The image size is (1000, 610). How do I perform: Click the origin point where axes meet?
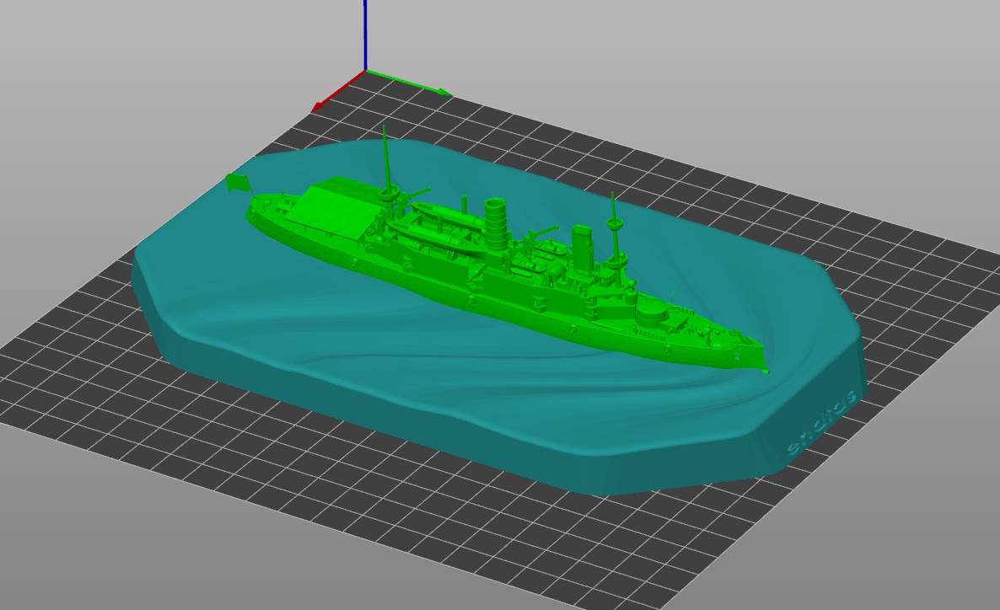(x=365, y=71)
